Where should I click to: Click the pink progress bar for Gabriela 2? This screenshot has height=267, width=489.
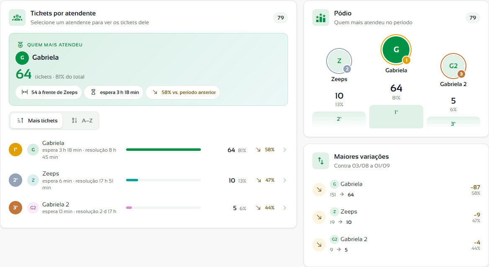pyautogui.click(x=129, y=208)
